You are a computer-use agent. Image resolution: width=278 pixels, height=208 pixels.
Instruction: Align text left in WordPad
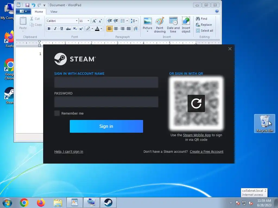tap(110, 29)
